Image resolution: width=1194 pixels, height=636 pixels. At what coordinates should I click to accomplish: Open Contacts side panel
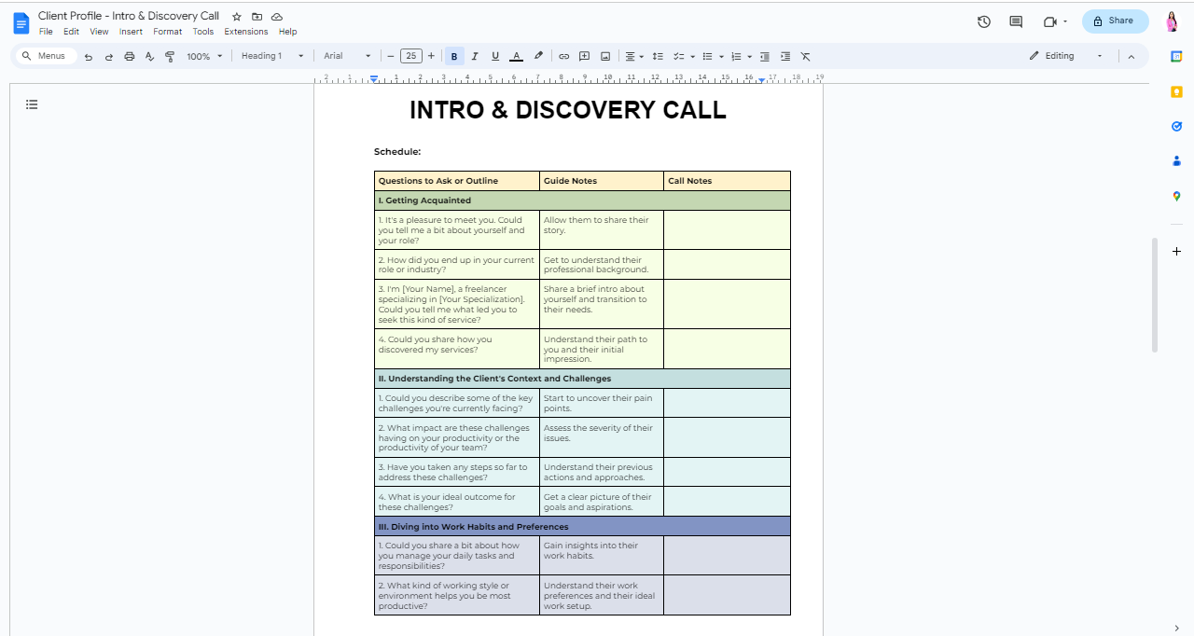pos(1176,160)
